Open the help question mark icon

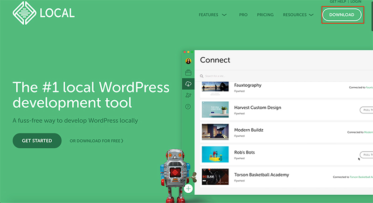coord(188,106)
